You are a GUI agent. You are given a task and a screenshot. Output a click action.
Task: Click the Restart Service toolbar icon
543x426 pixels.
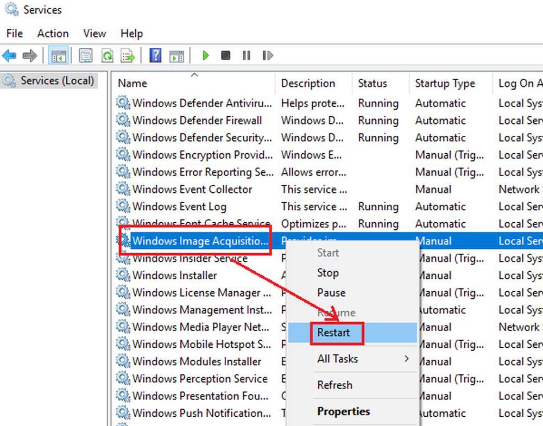pyautogui.click(x=268, y=55)
